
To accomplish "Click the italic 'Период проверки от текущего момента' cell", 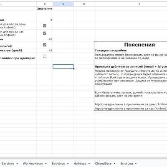I will 131,77.
